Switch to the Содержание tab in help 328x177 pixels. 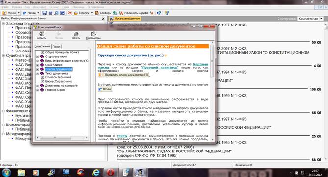pyautogui.click(x=43, y=46)
